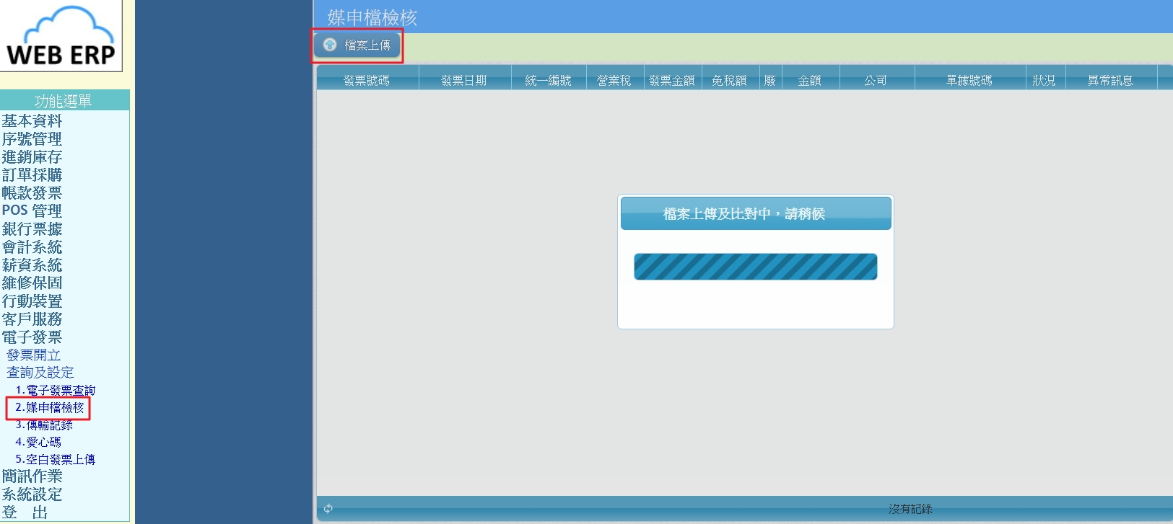Open the POS 管理 menu
Image resolution: width=1173 pixels, height=524 pixels.
32,211
